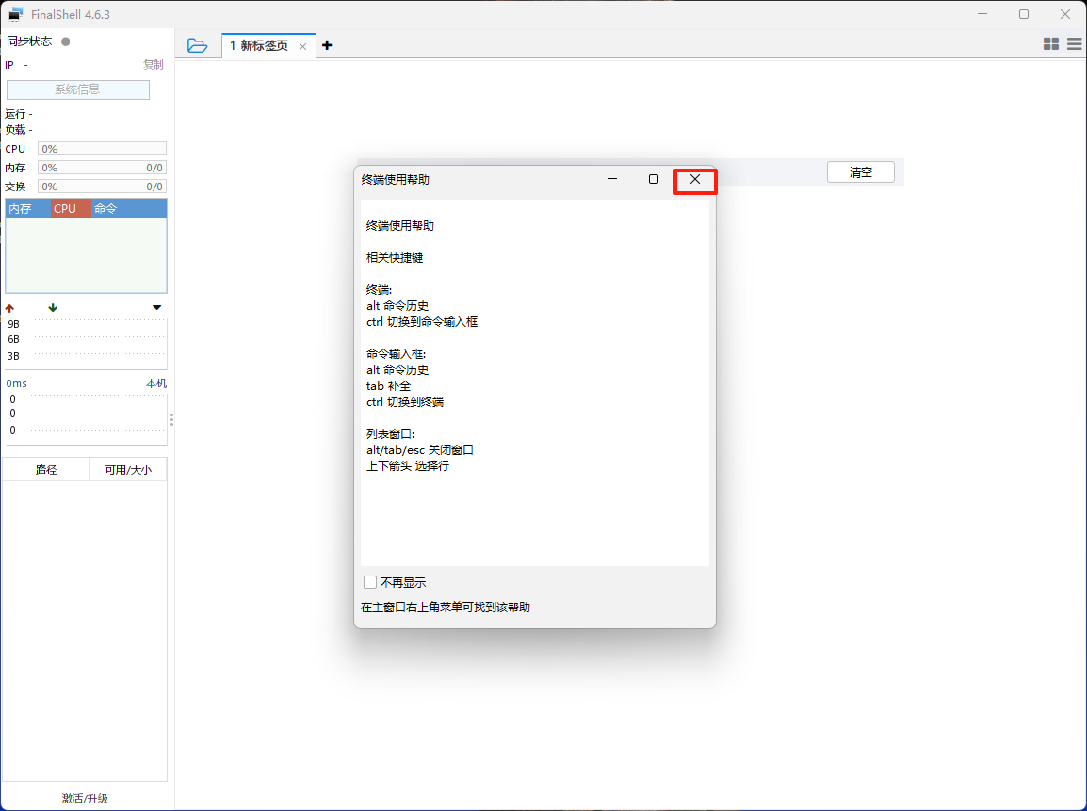Sort process list by 命令 column
1087x811 pixels.
point(129,209)
